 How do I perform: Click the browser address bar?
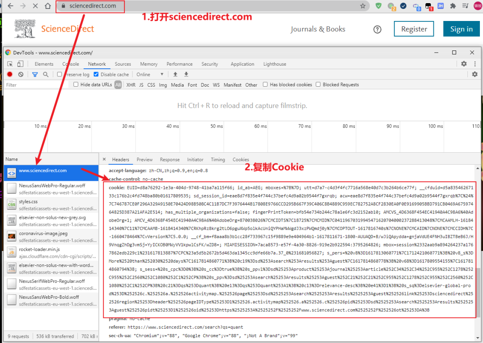[212, 6]
